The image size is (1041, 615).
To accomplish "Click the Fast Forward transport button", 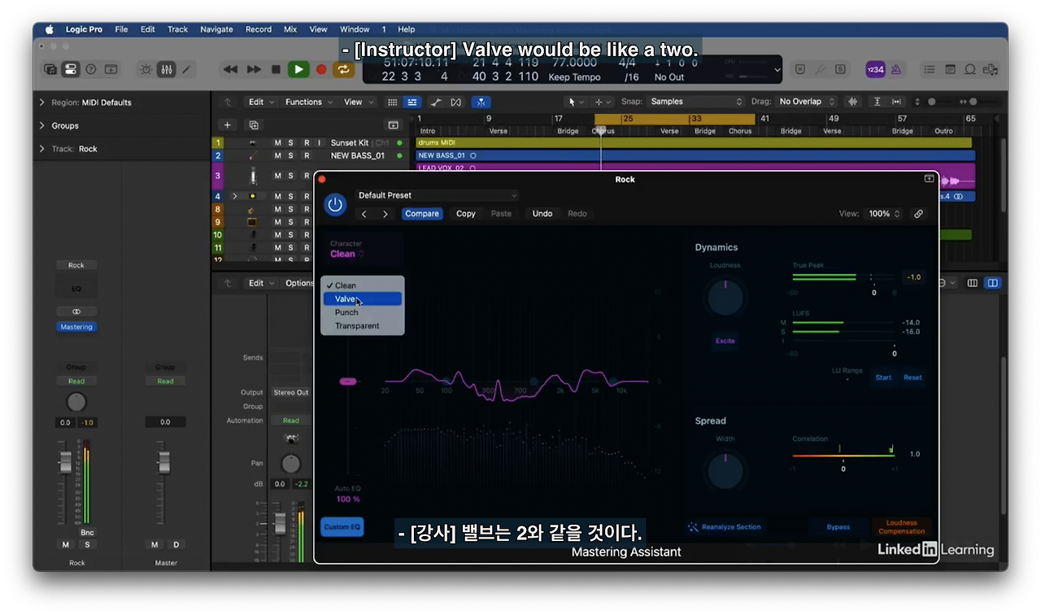I will pos(254,70).
